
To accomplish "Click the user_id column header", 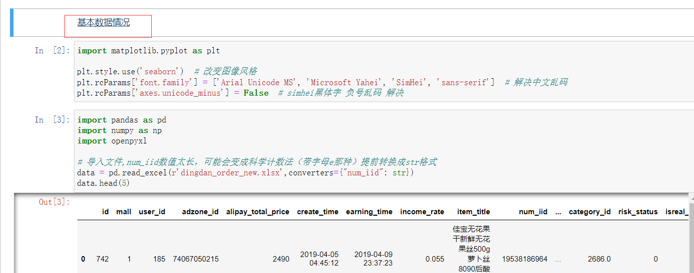I will pyautogui.click(x=152, y=212).
